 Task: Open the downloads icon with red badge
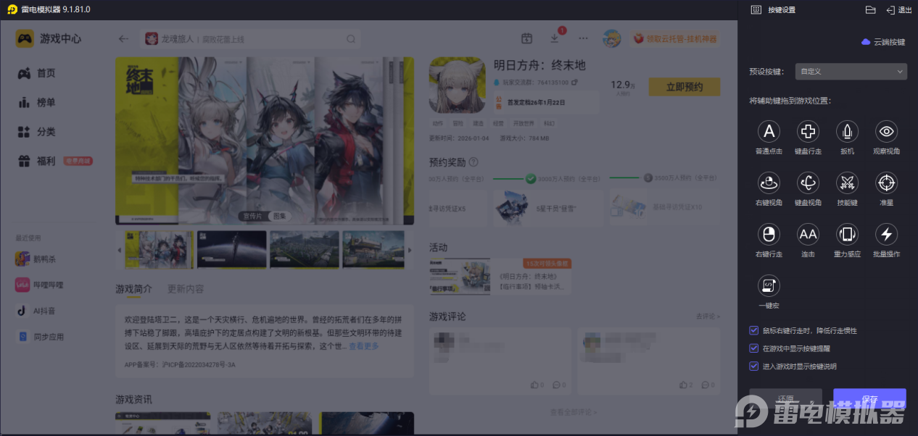(555, 38)
